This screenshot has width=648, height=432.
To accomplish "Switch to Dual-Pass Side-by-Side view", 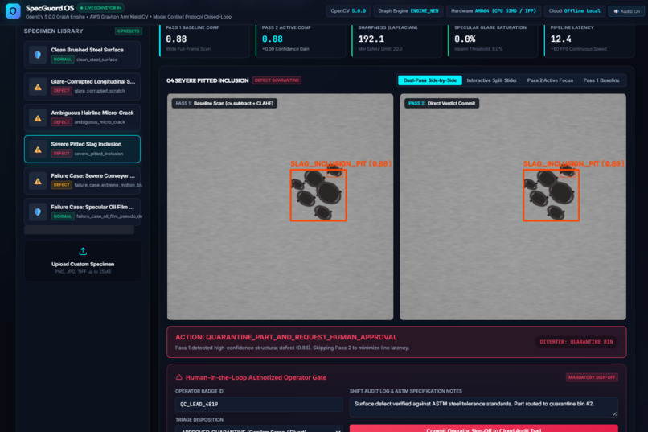I will [x=430, y=80].
